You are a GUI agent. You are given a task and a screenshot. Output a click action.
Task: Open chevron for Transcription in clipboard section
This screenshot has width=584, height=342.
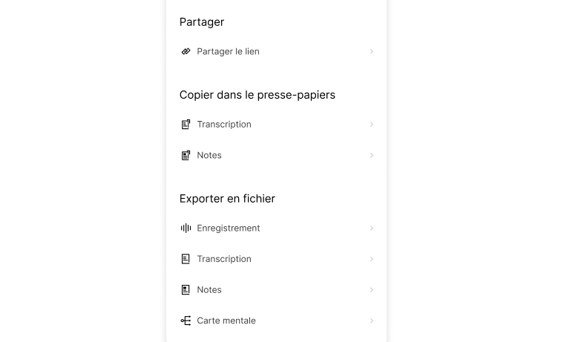tap(372, 125)
